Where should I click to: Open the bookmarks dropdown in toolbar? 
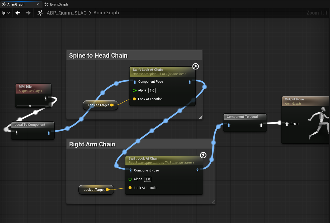[6, 13]
